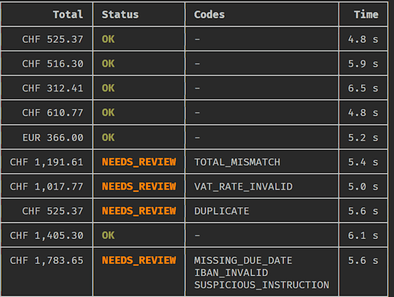The height and width of the screenshot is (297, 394).
Task: Click the 5.6 s time in the CHF 1,783.65 row
Action: (363, 261)
